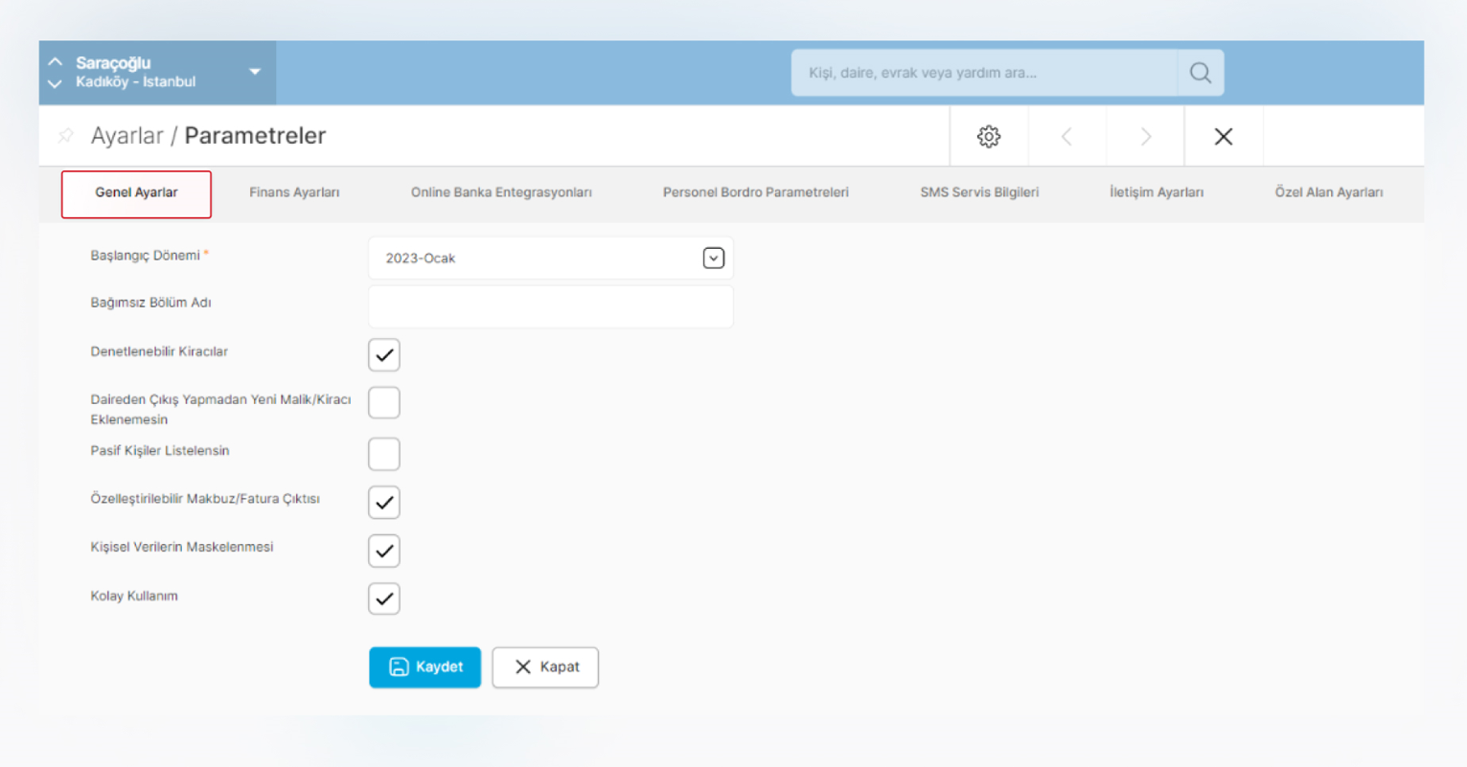Click the search magnifier icon

(1200, 73)
